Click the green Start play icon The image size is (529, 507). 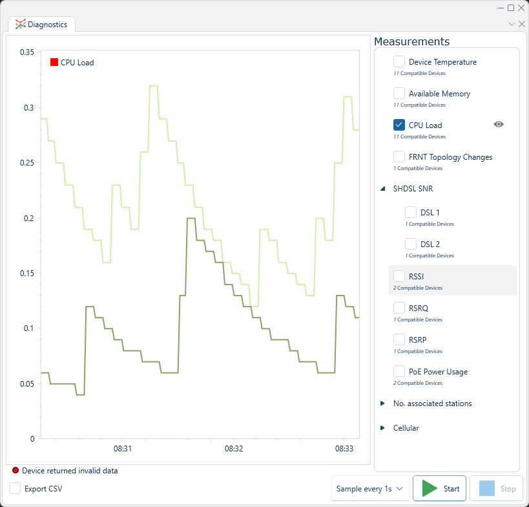tap(430, 488)
